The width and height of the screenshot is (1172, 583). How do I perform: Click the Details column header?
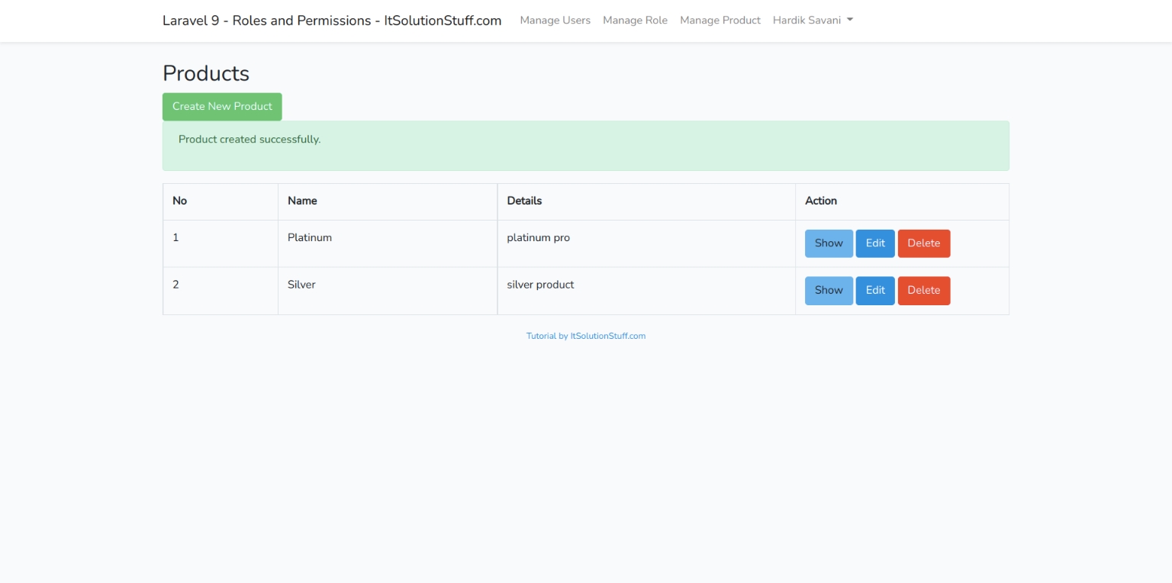pyautogui.click(x=524, y=201)
